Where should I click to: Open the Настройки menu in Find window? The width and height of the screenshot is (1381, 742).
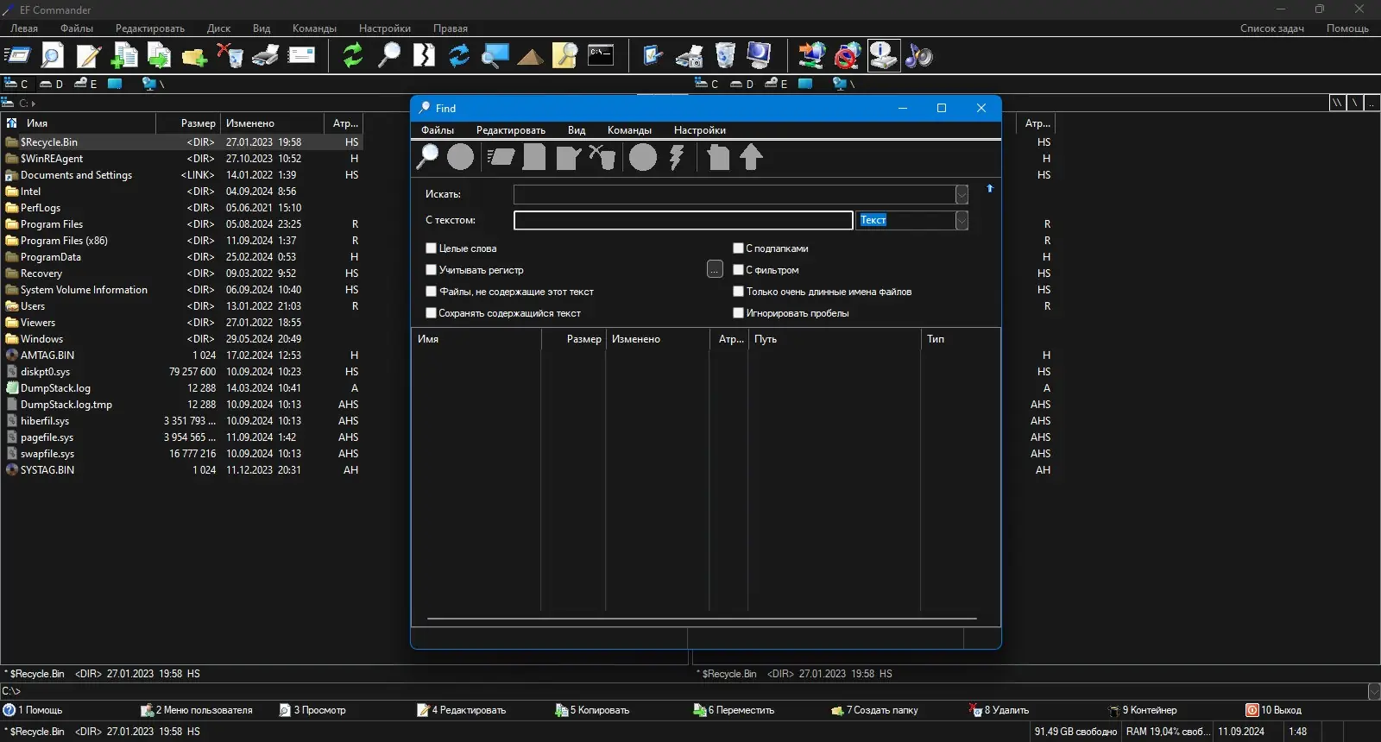click(x=700, y=130)
